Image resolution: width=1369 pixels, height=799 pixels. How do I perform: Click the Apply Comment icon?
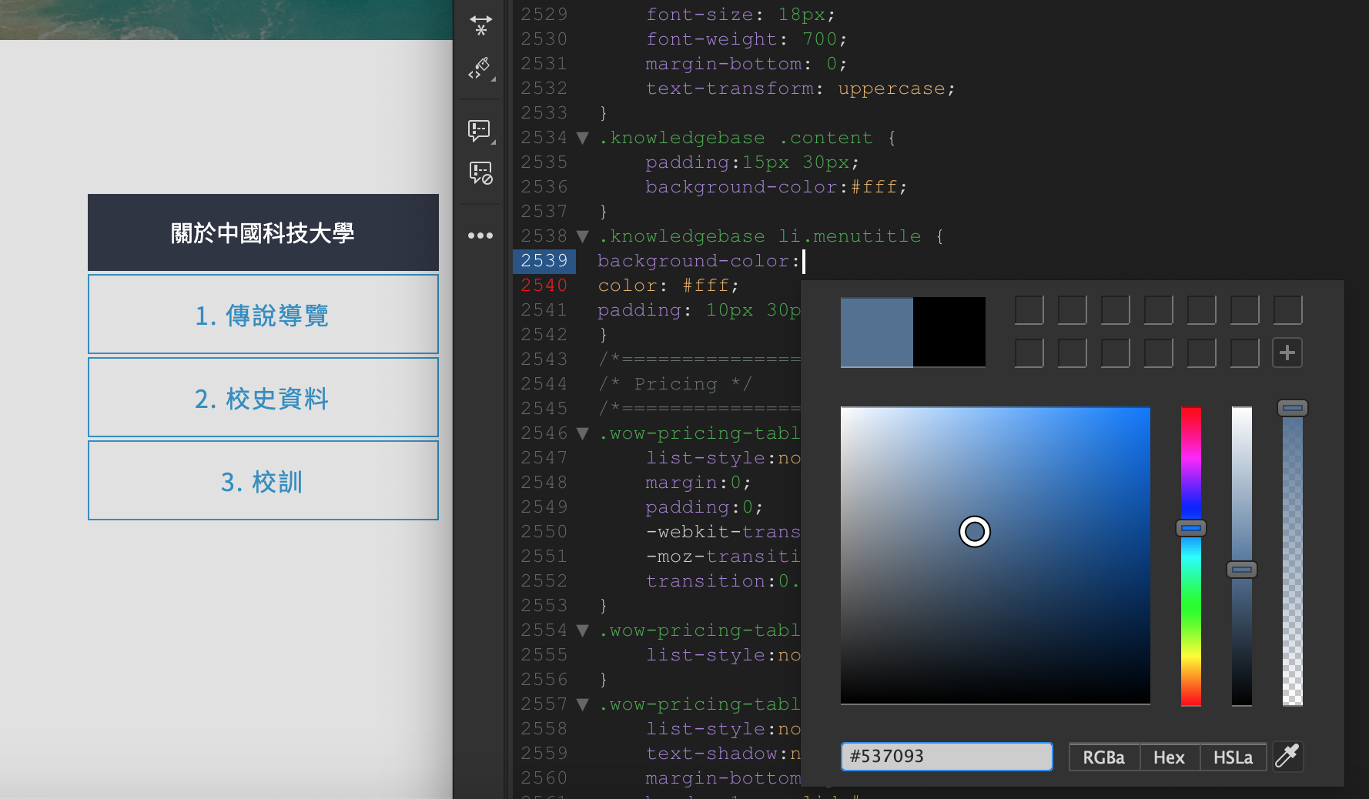point(480,130)
